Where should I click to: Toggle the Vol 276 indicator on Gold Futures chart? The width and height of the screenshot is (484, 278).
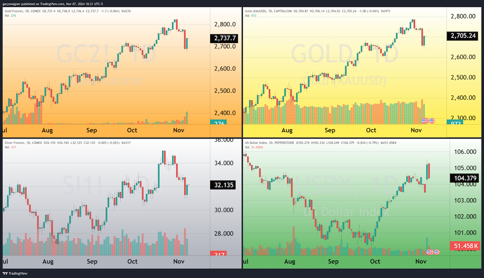tap(8, 16)
